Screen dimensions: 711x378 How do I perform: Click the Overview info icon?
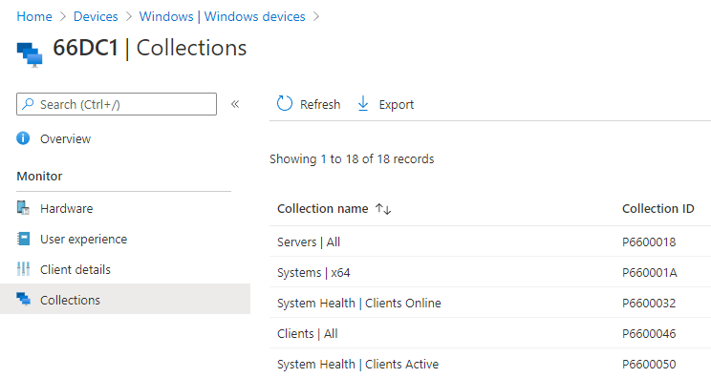23,138
